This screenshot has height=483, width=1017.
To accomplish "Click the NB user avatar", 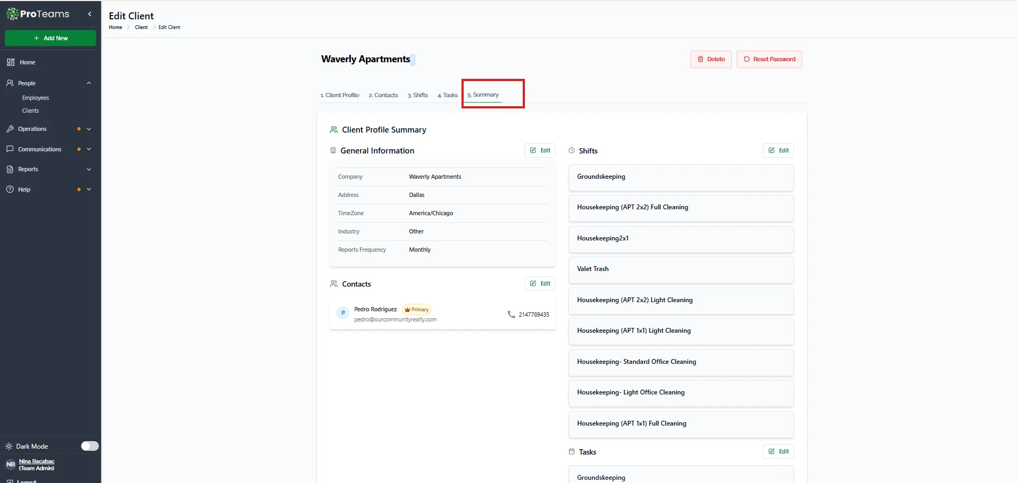I will tap(10, 465).
